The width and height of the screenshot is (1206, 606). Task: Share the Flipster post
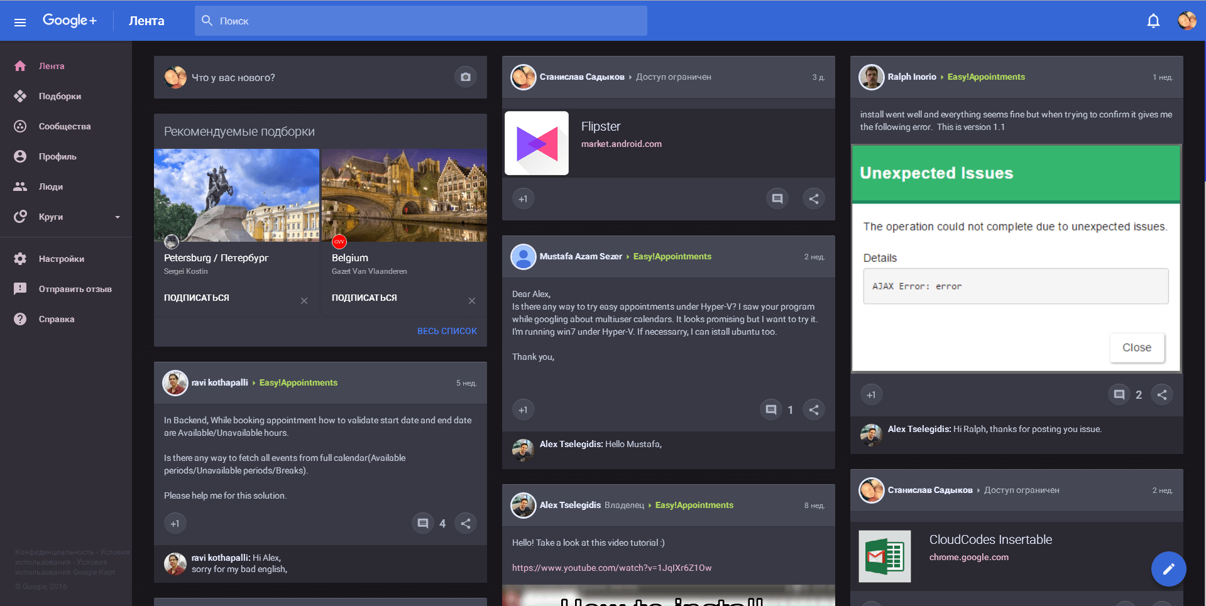814,198
